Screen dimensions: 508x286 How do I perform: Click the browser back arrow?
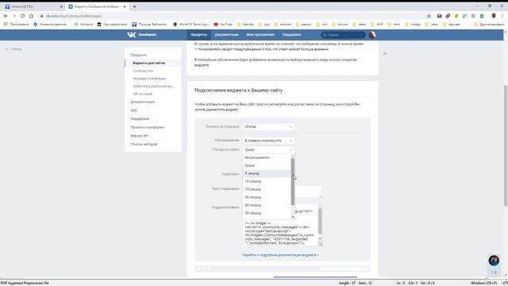coord(6,16)
